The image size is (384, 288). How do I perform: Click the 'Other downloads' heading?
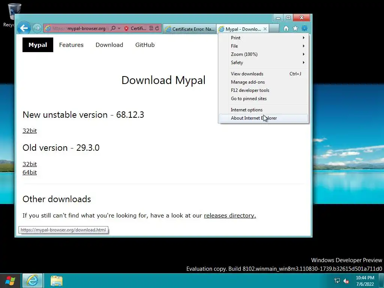click(x=57, y=199)
